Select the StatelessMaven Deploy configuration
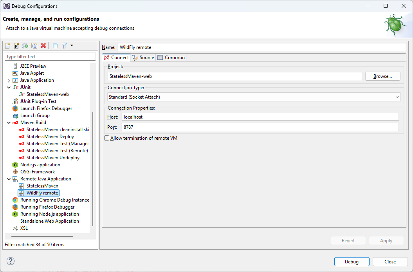This screenshot has width=413, height=272. [x=50, y=137]
